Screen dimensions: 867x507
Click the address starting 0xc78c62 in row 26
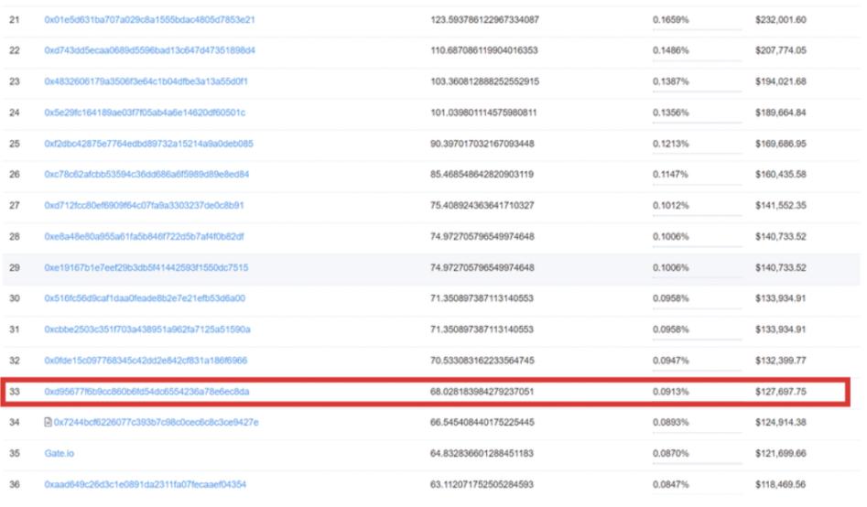coord(146,174)
